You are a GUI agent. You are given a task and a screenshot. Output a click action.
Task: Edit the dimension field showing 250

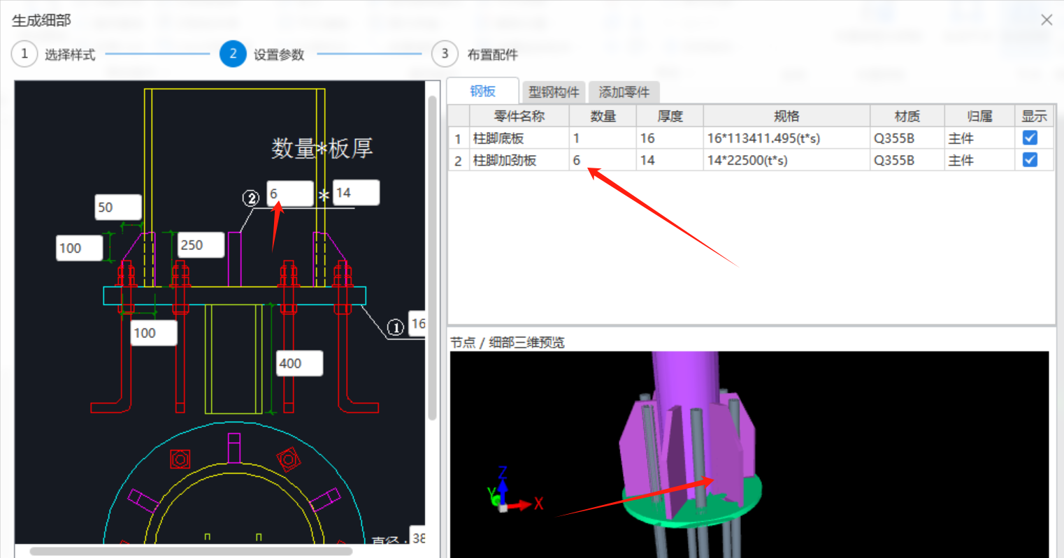(201, 245)
